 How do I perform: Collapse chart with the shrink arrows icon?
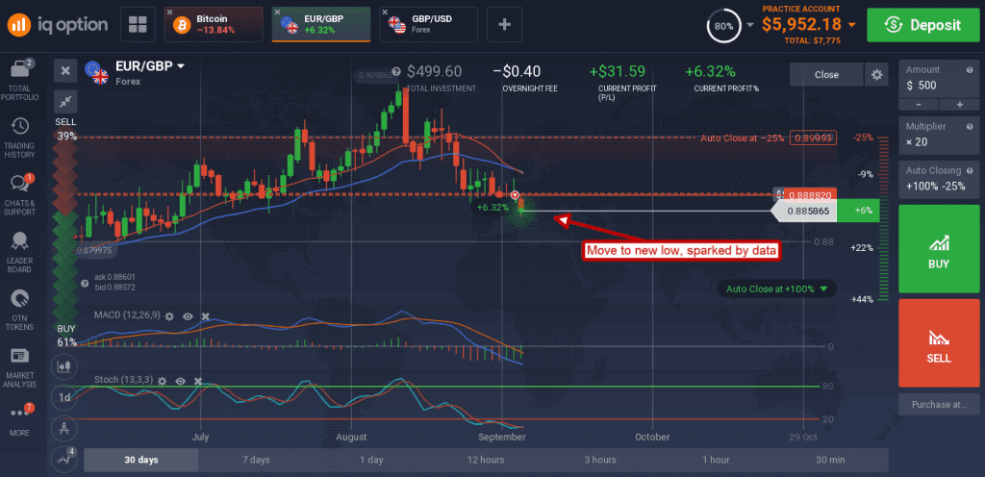(65, 100)
